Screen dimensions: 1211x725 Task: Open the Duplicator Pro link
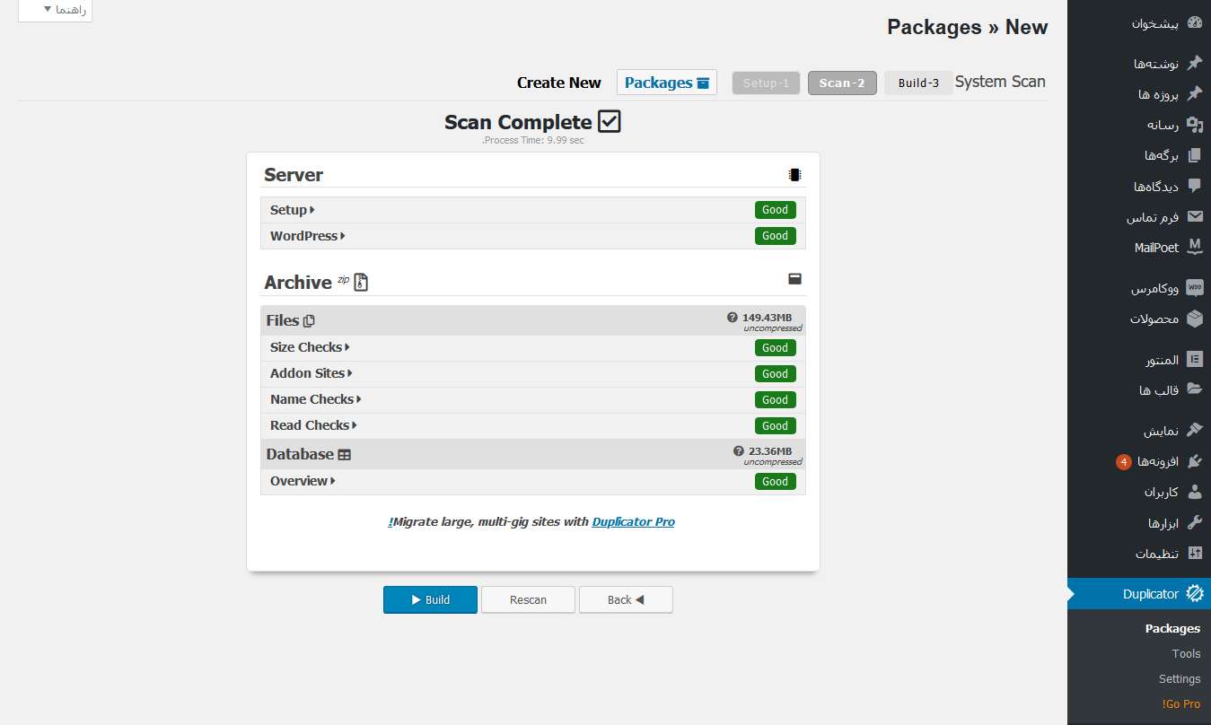633,521
